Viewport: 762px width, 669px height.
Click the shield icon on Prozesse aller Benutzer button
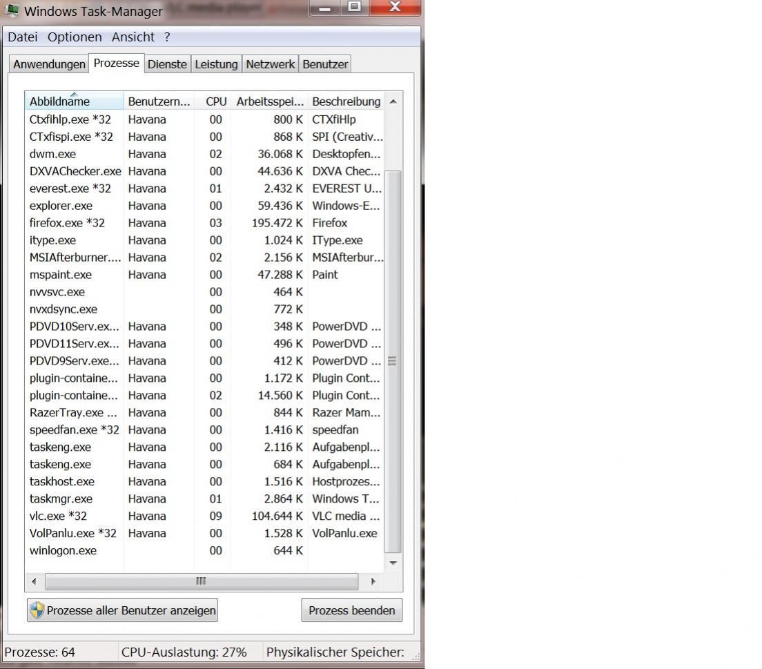[37, 610]
